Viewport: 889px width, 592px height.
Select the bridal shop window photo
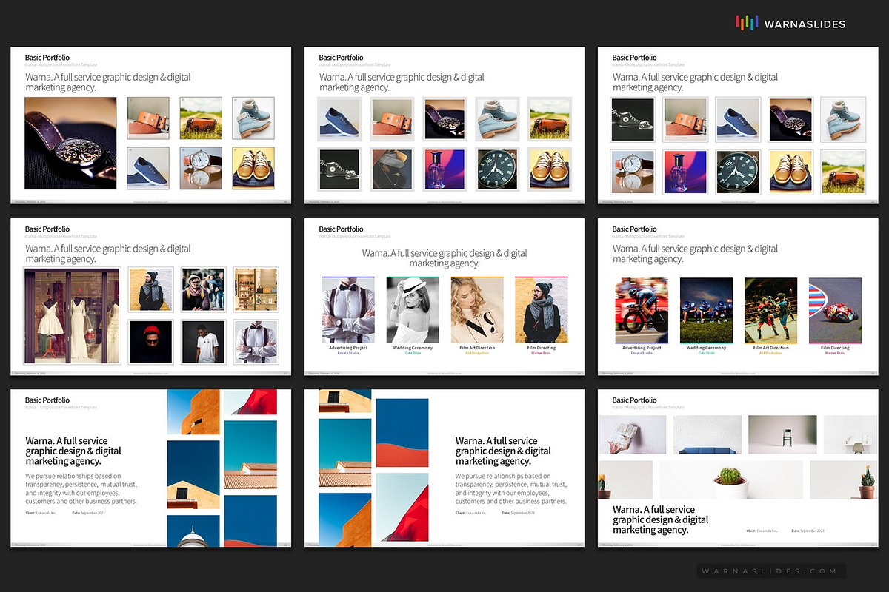(x=71, y=316)
